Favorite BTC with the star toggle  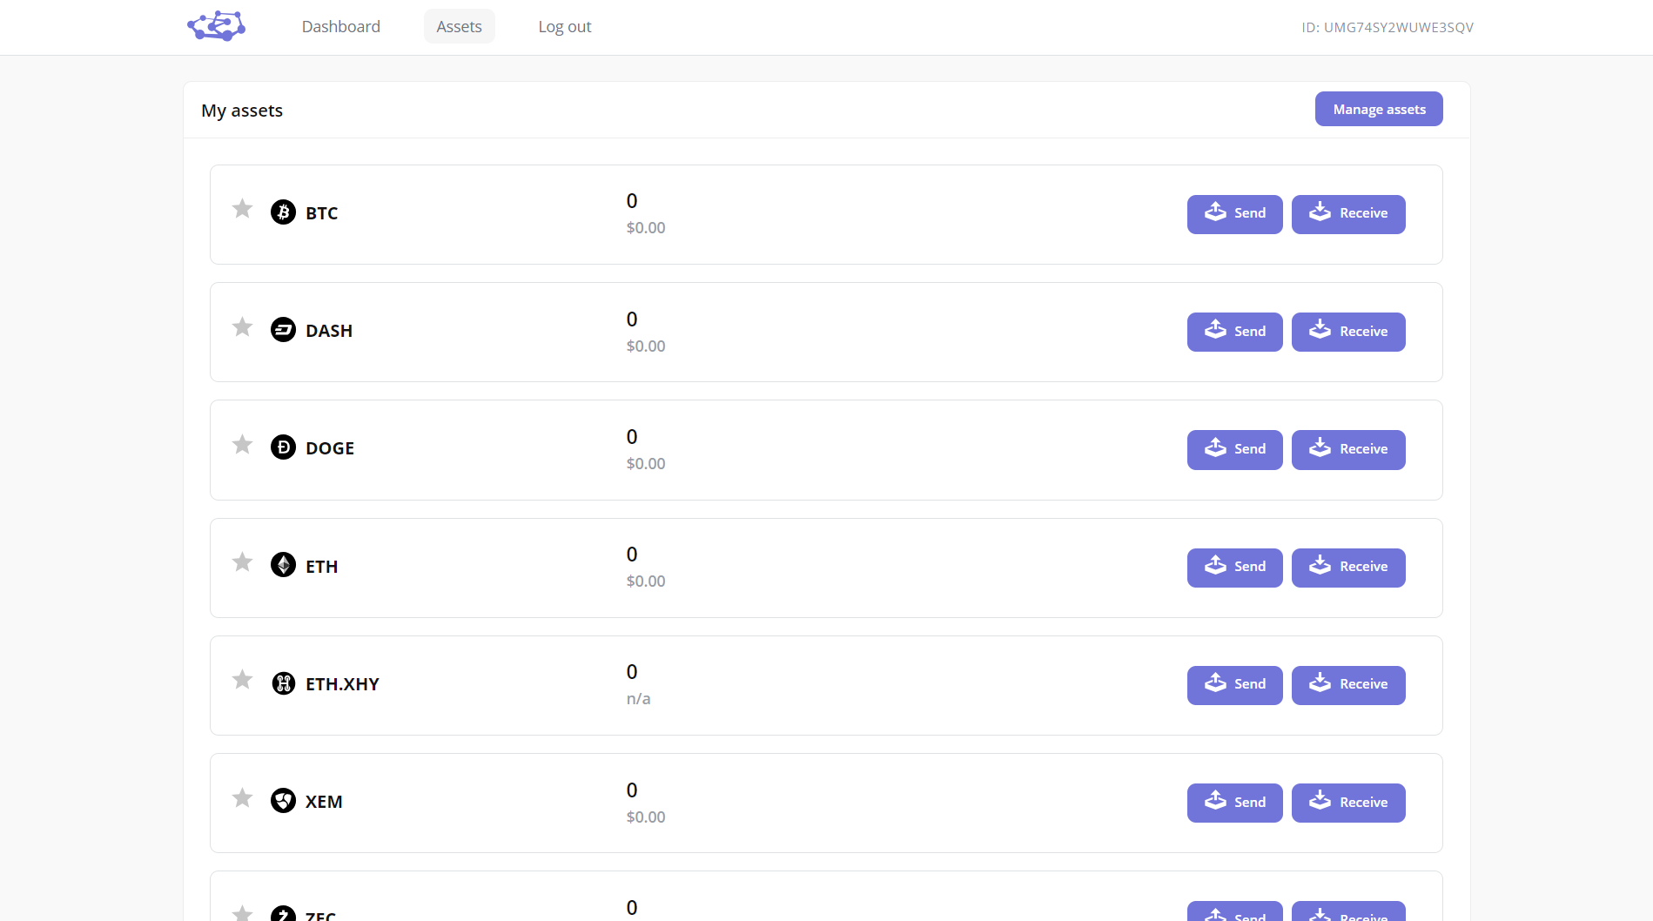(x=242, y=209)
